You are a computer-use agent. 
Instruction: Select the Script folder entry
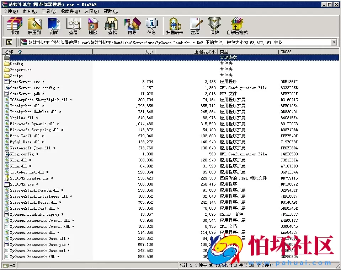point(16,76)
